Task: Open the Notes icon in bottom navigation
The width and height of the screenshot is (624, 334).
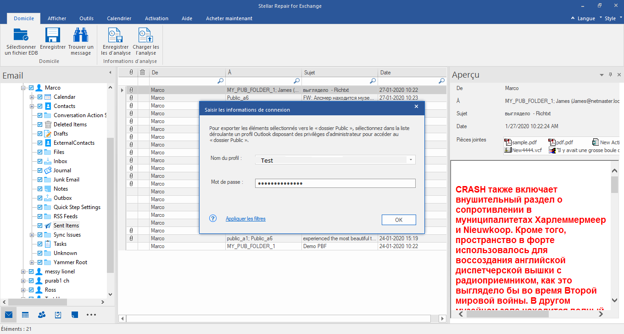Action: coord(75,315)
